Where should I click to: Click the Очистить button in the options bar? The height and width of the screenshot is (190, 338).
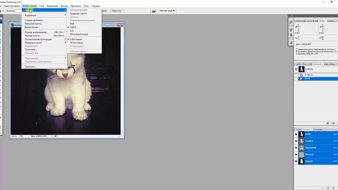[116, 11]
